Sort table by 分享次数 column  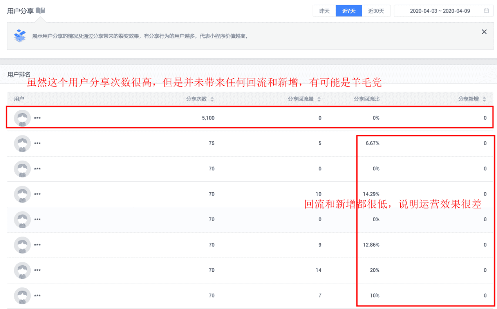pos(212,99)
